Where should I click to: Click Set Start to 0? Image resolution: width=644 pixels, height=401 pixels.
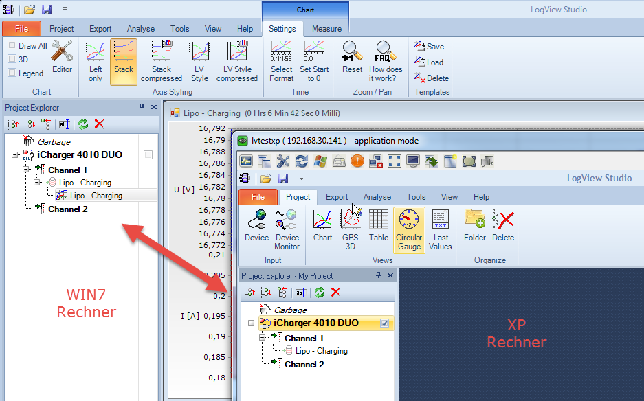click(x=314, y=62)
